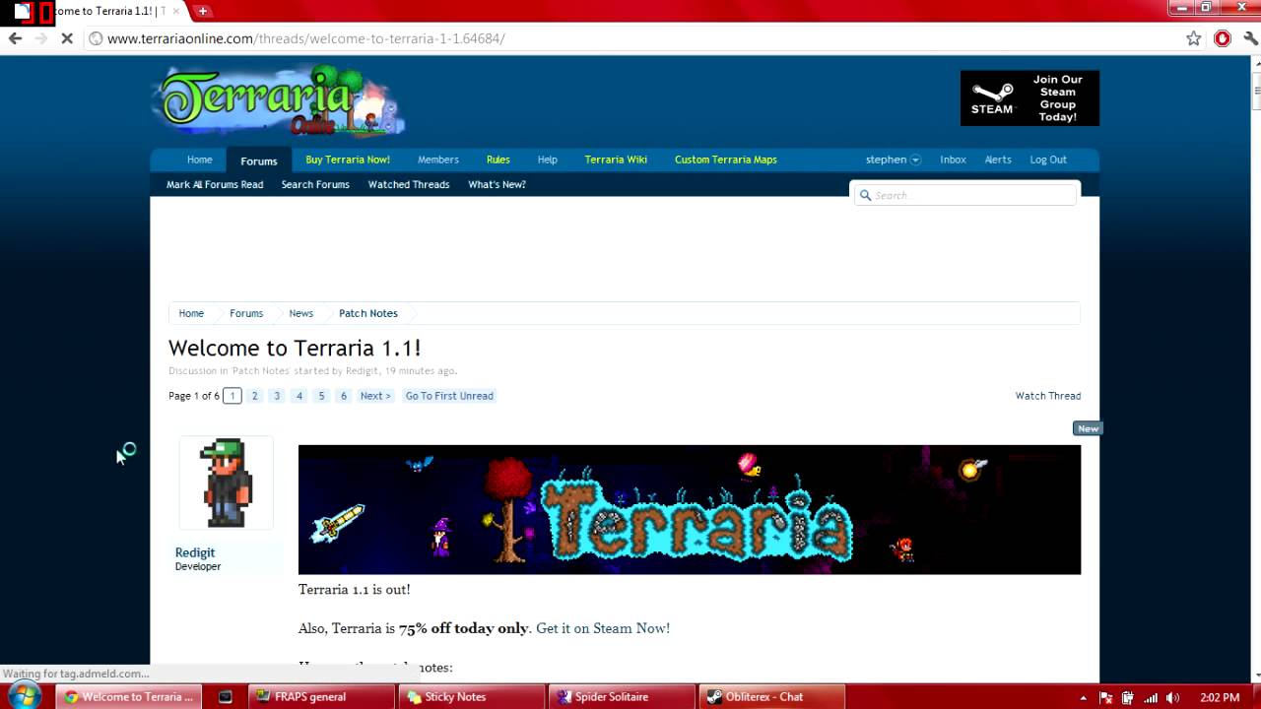Expand the stephen account dropdown
The width and height of the screenshot is (1261, 709).
(893, 160)
